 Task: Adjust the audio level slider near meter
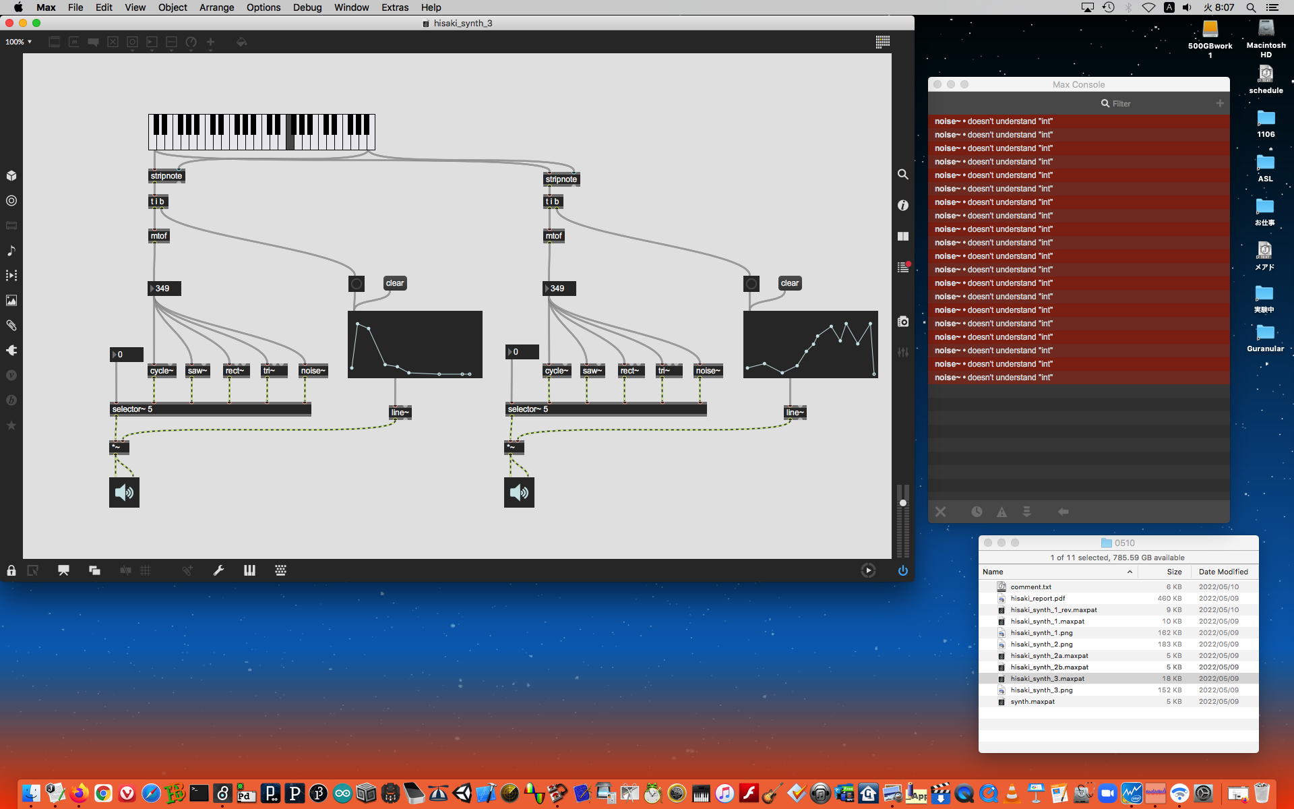click(903, 503)
